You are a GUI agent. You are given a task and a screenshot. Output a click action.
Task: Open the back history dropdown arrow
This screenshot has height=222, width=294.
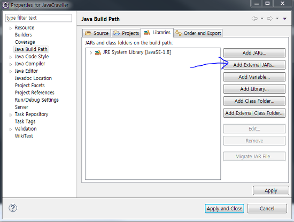tap(262, 18)
